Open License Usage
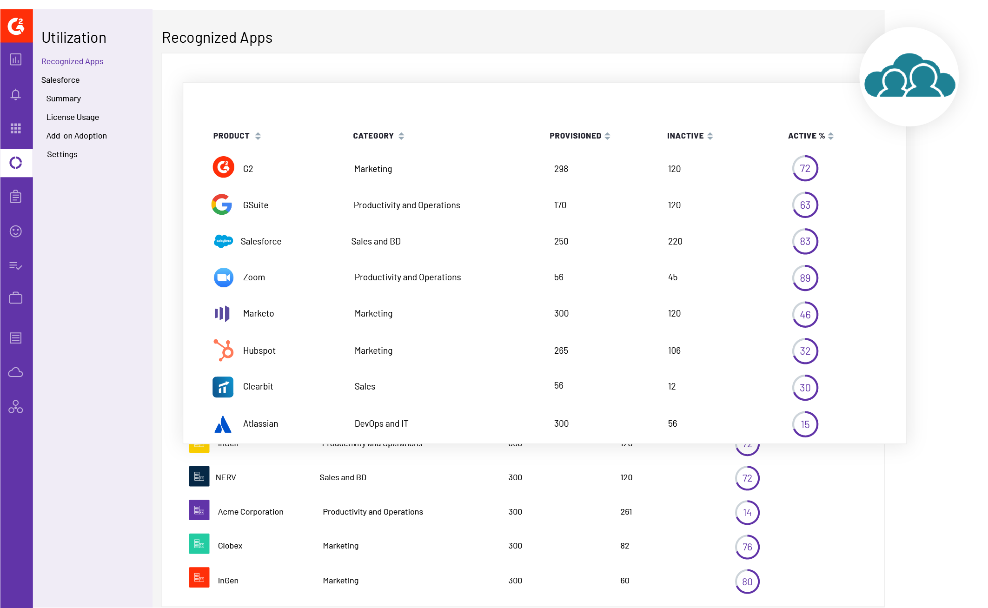This screenshot has height=608, width=988. (73, 117)
